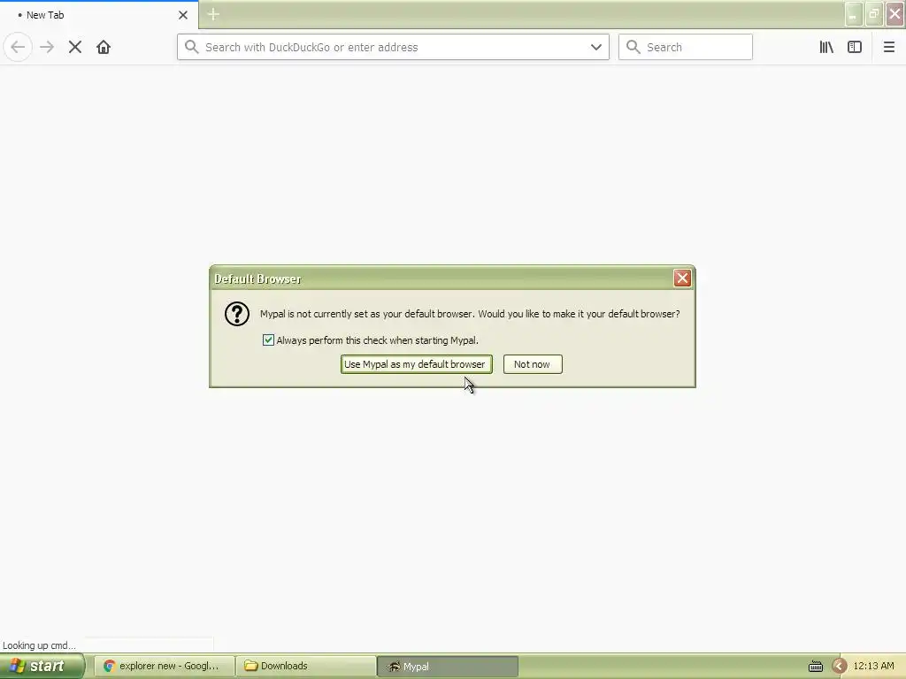906x679 pixels.
Task: Select the New Tab tab
Action: 99,15
